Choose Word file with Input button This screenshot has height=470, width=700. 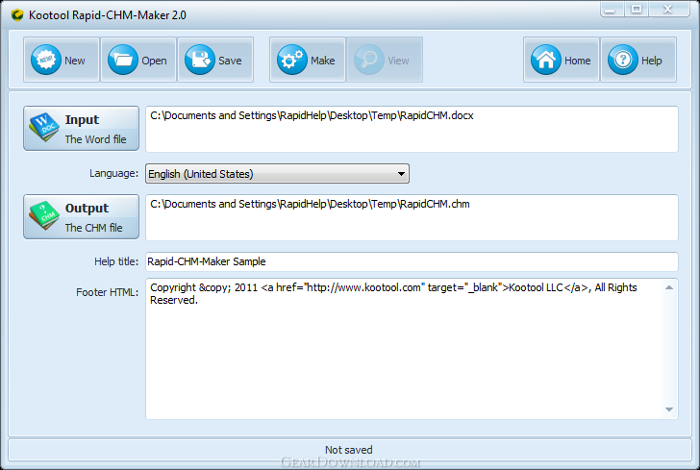(x=82, y=129)
